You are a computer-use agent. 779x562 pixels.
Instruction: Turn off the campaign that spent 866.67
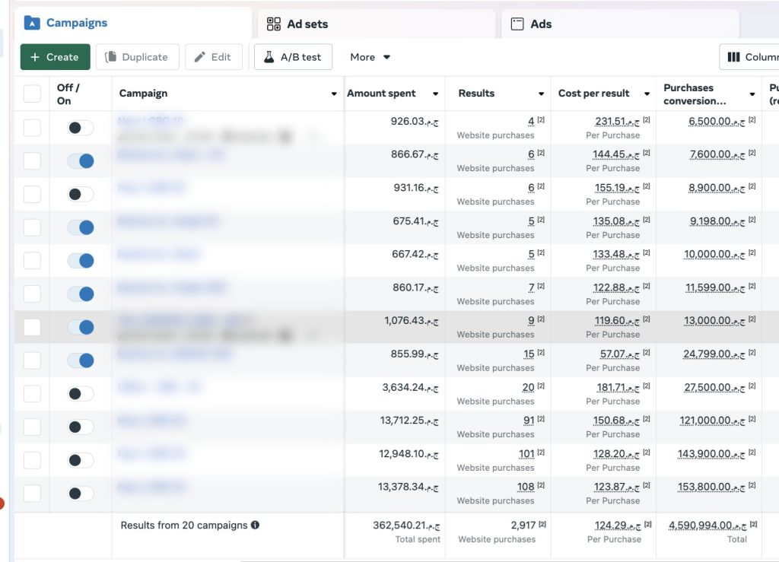81,160
